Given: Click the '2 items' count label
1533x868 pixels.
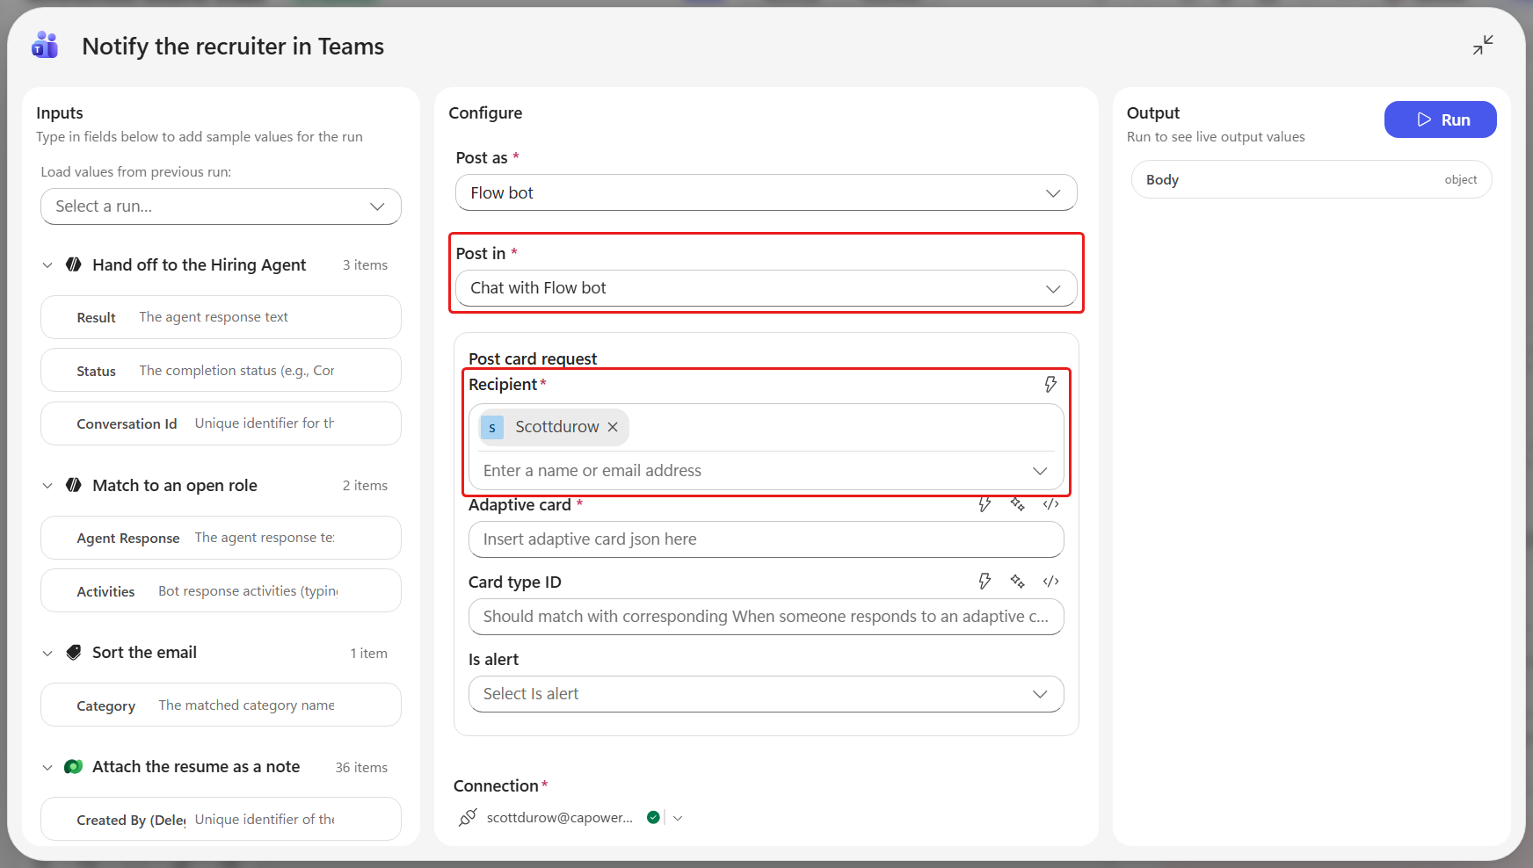Looking at the screenshot, I should click(365, 486).
